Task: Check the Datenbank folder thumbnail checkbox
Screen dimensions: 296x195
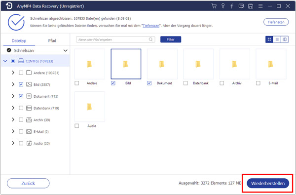Action: tap(185, 83)
